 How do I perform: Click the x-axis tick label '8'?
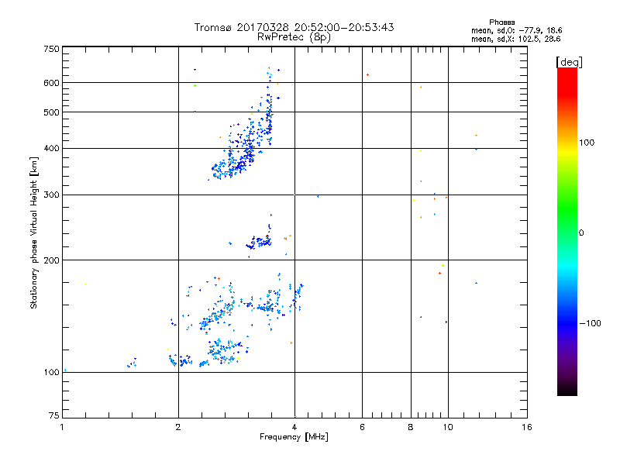[x=411, y=427]
